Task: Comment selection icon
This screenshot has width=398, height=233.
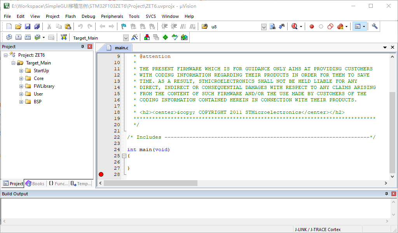Action: pos(183,26)
